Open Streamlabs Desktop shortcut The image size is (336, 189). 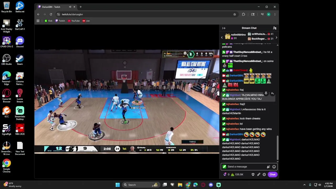(x=20, y=113)
